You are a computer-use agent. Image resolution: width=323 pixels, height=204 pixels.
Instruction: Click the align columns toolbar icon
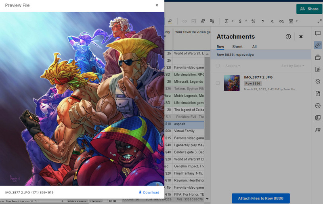tap(212, 21)
